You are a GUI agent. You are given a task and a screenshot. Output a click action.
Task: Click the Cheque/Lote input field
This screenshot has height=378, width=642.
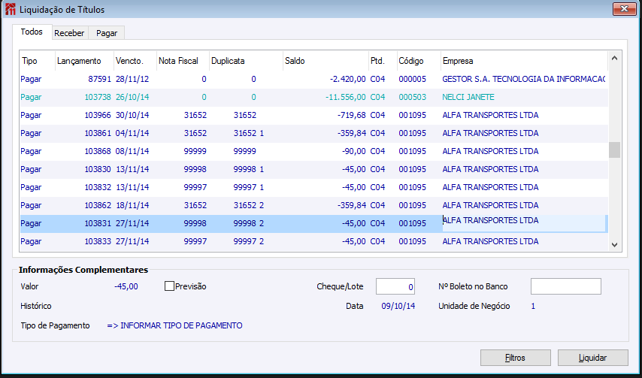(395, 286)
